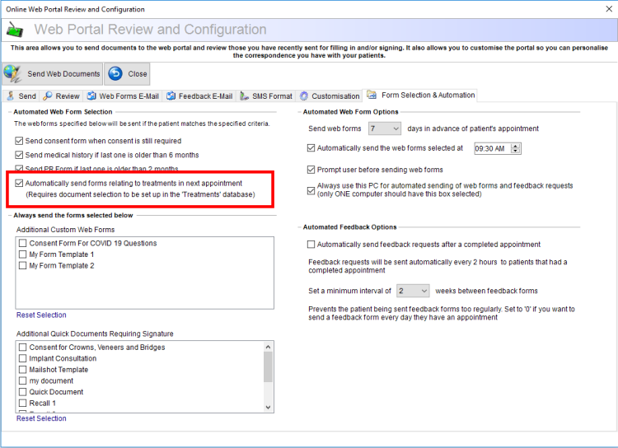618x448 pixels.
Task: Check My Form Template 2
Action: coord(23,265)
